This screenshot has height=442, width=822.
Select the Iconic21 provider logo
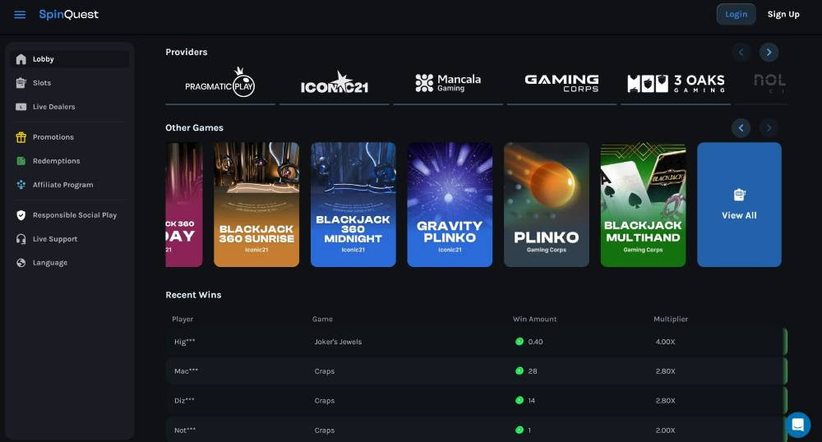click(334, 84)
